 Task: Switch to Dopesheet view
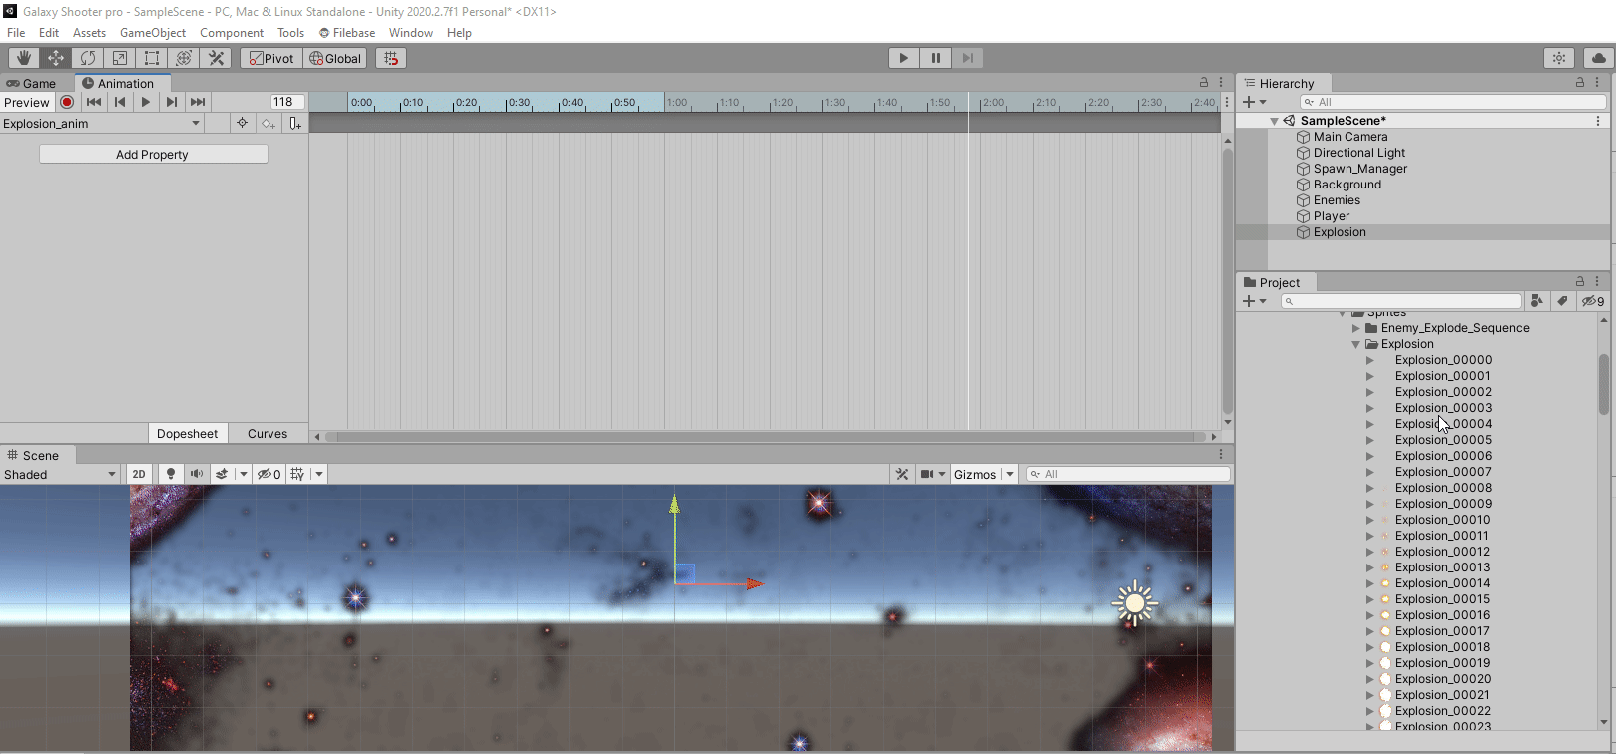click(x=187, y=433)
